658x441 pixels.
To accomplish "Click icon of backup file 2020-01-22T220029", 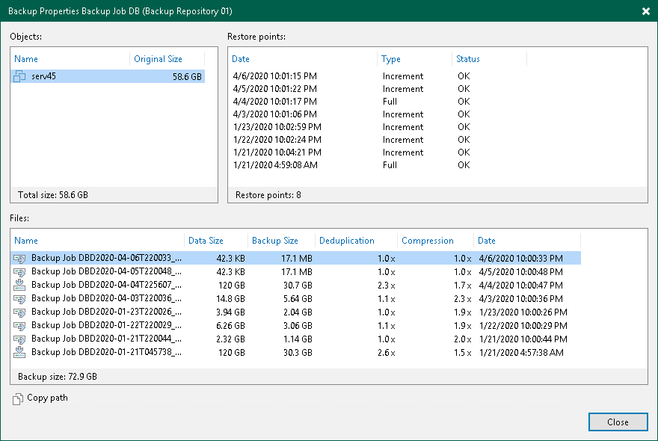I will pyautogui.click(x=20, y=325).
